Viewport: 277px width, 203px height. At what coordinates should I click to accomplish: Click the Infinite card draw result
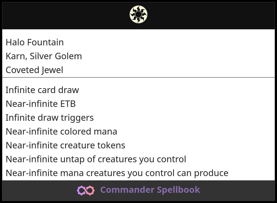pos(42,90)
